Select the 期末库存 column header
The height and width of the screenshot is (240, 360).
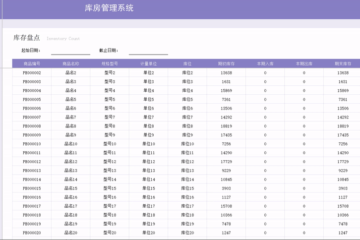click(x=342, y=63)
